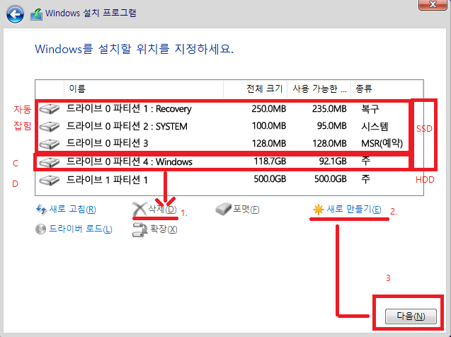Sort by 전체 크기 column header
The width and height of the screenshot is (451, 337).
(x=255, y=88)
